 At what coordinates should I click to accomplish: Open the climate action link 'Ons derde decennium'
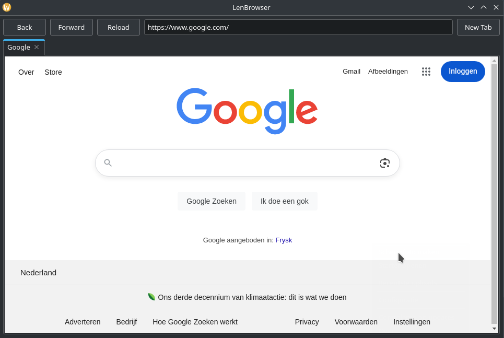(252, 297)
